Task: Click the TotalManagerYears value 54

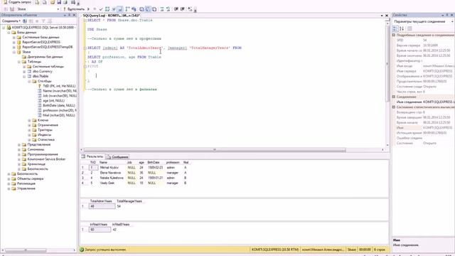Action: [119, 206]
